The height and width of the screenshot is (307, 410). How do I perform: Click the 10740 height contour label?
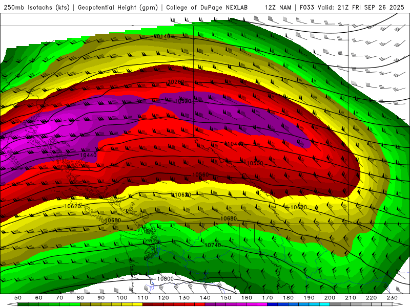pos(213,245)
